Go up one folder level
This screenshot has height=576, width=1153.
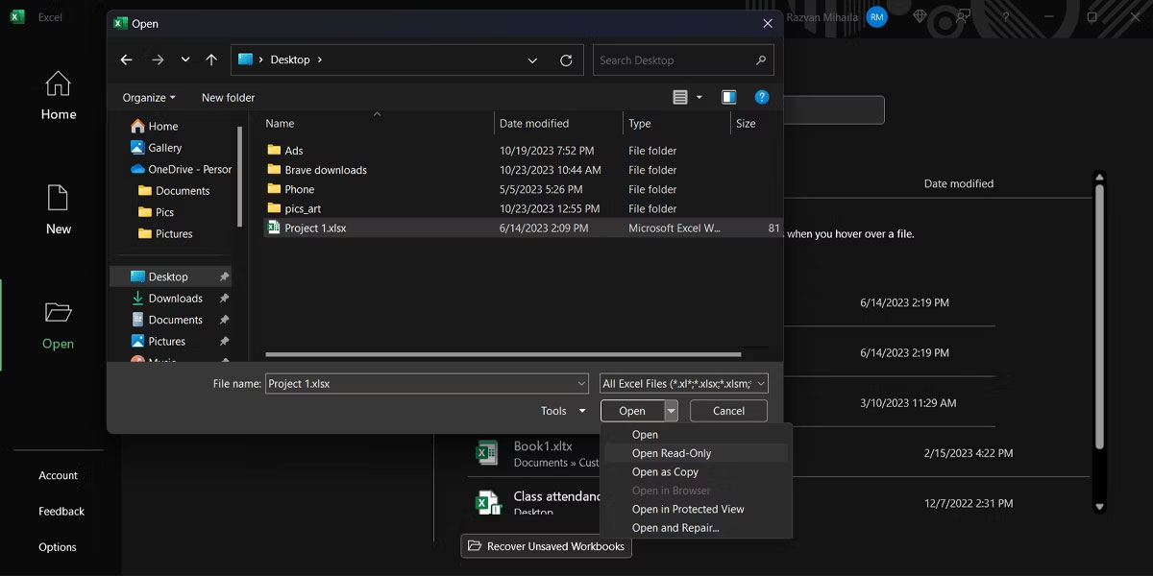[211, 60]
